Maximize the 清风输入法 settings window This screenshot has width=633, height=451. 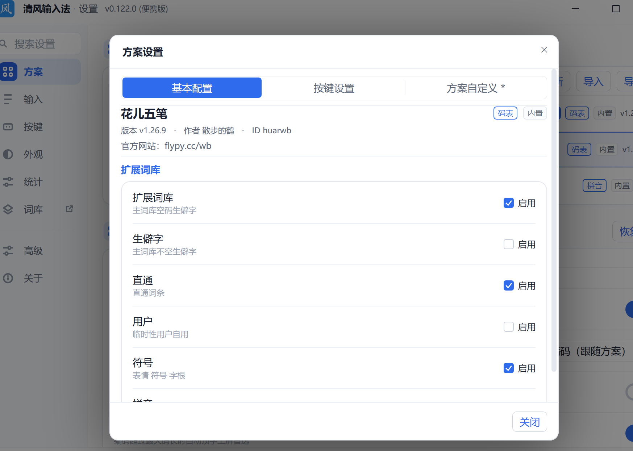pyautogui.click(x=616, y=9)
